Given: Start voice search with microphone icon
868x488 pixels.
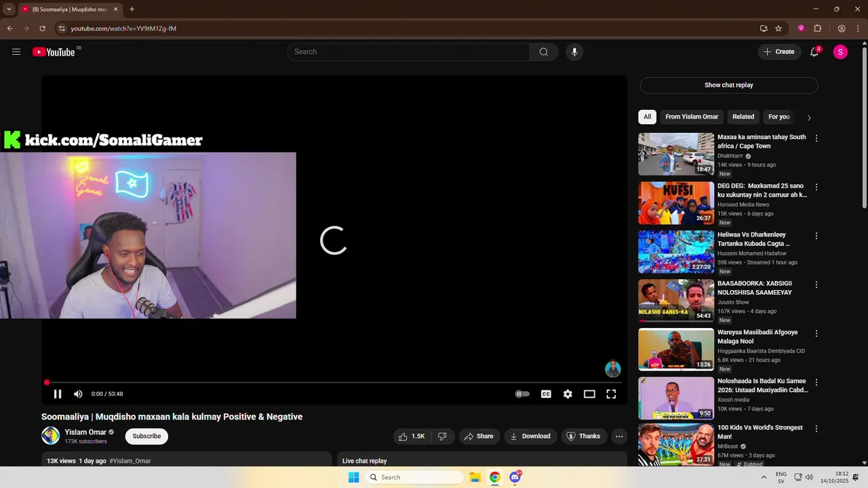Looking at the screenshot, I should [574, 52].
